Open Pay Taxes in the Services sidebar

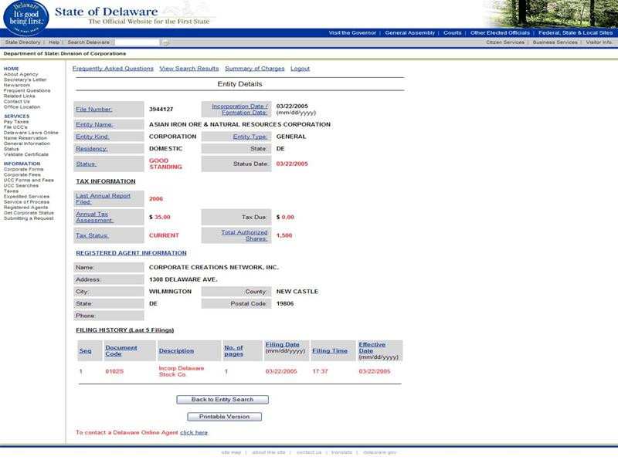pos(18,120)
